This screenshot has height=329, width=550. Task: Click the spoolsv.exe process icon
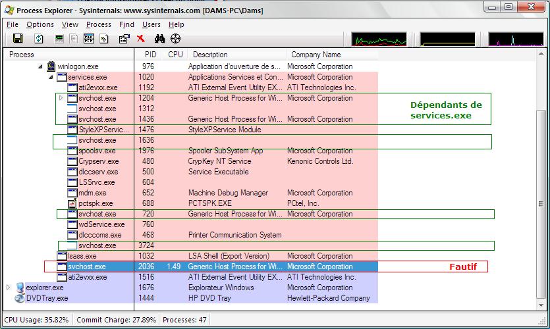click(x=72, y=151)
